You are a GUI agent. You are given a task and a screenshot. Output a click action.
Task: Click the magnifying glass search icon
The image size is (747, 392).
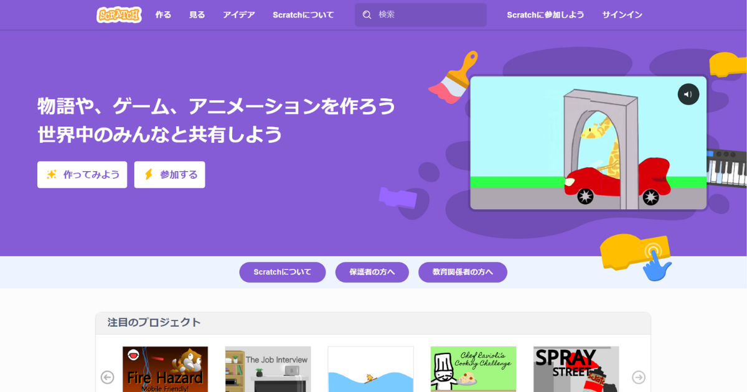(x=367, y=15)
